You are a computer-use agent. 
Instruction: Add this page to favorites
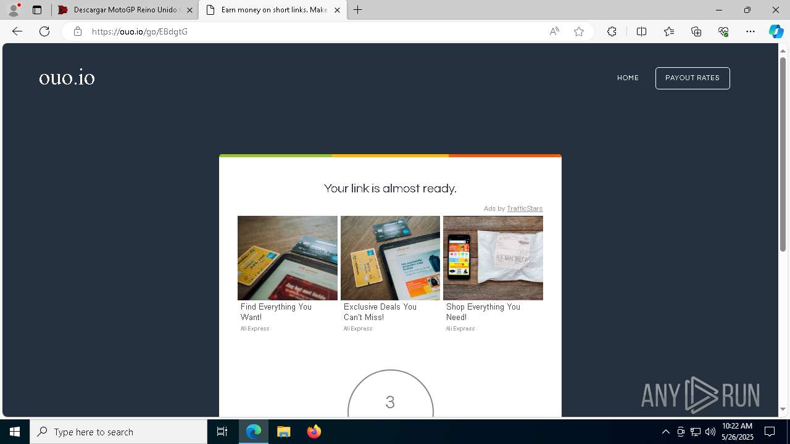coord(579,31)
